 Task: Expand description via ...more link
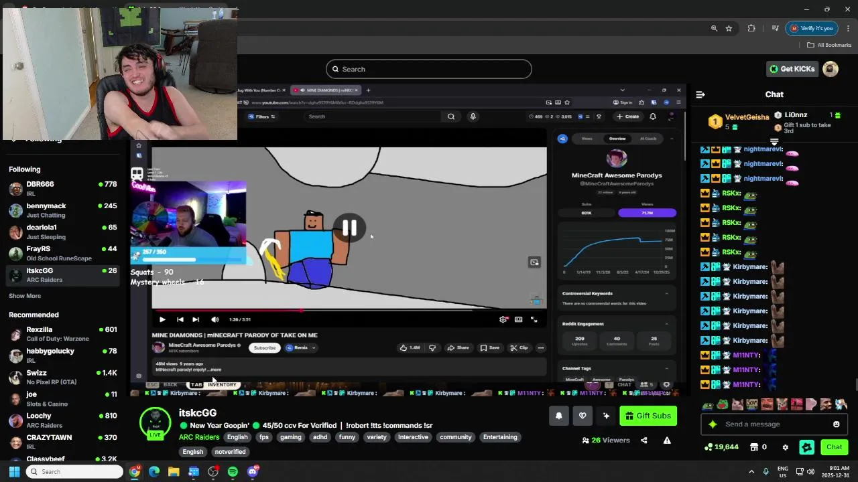pos(214,370)
